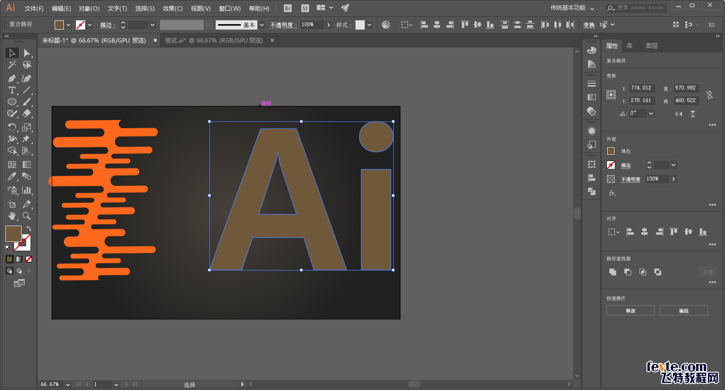Select the Rotate tool
The height and width of the screenshot is (390, 725).
tap(12, 127)
